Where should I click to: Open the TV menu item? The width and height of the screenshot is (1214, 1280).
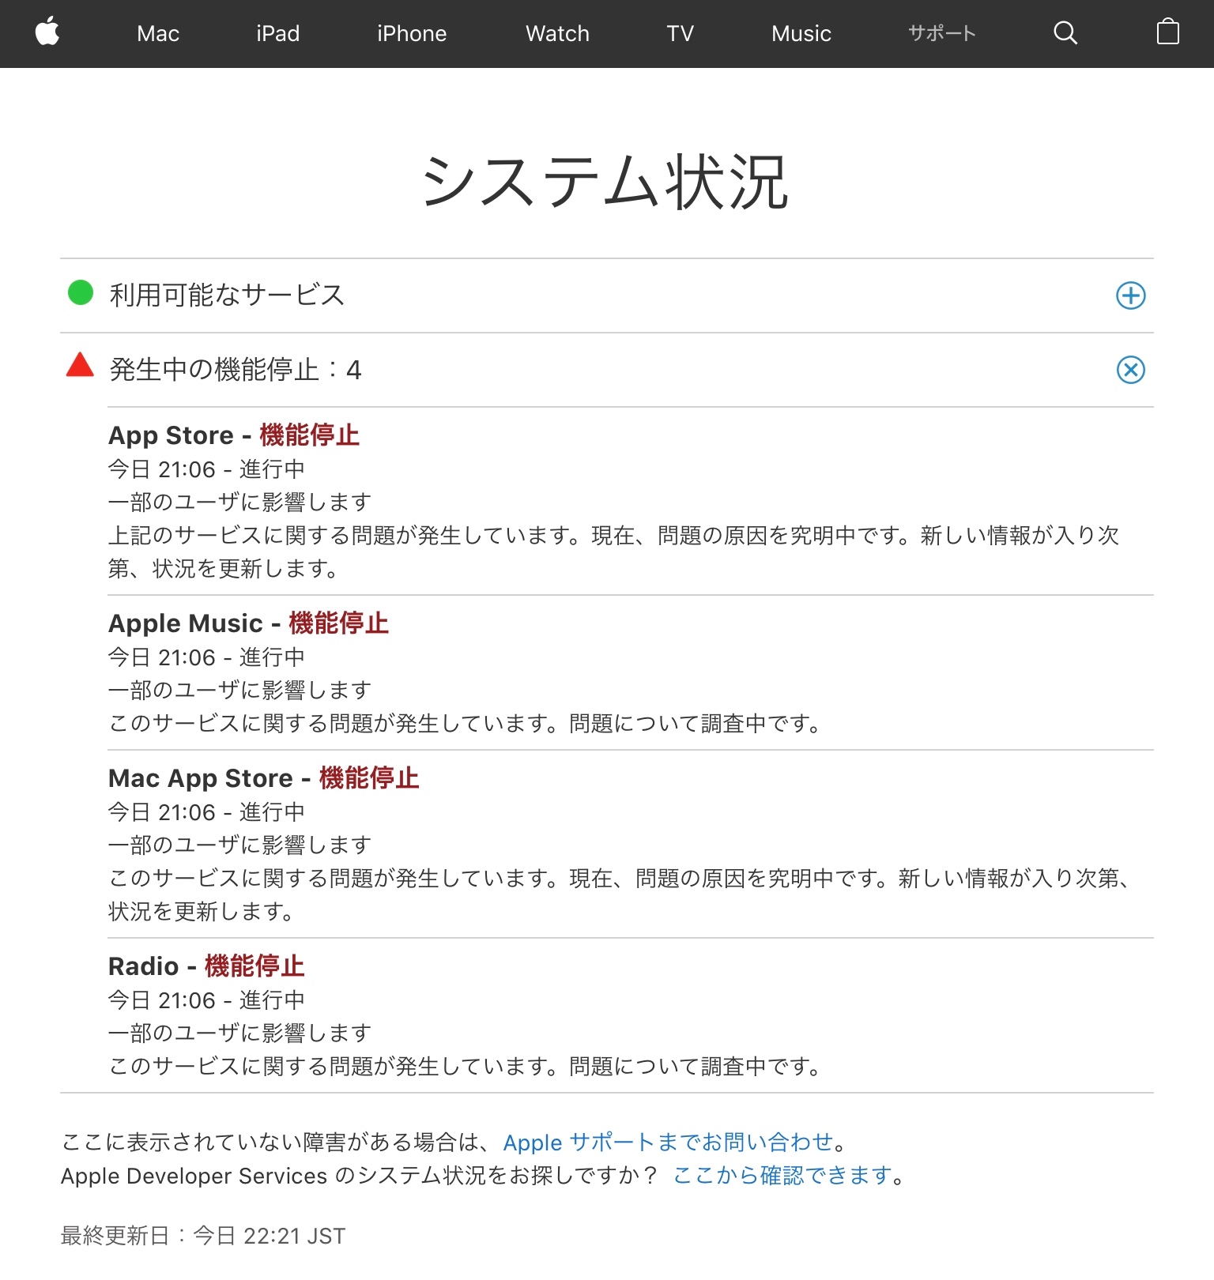click(x=681, y=34)
